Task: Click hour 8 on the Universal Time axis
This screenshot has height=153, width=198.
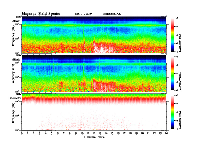Action: coord(70,133)
